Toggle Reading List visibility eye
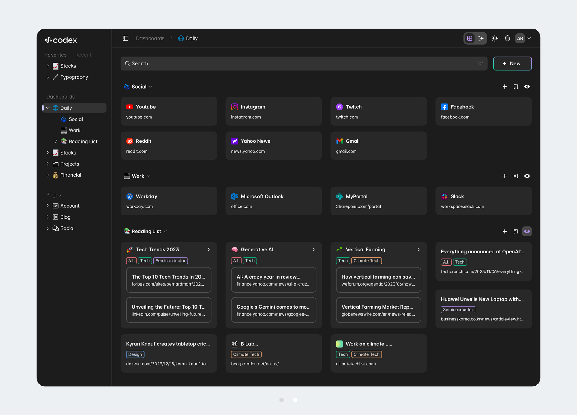This screenshot has width=577, height=415. (x=527, y=231)
